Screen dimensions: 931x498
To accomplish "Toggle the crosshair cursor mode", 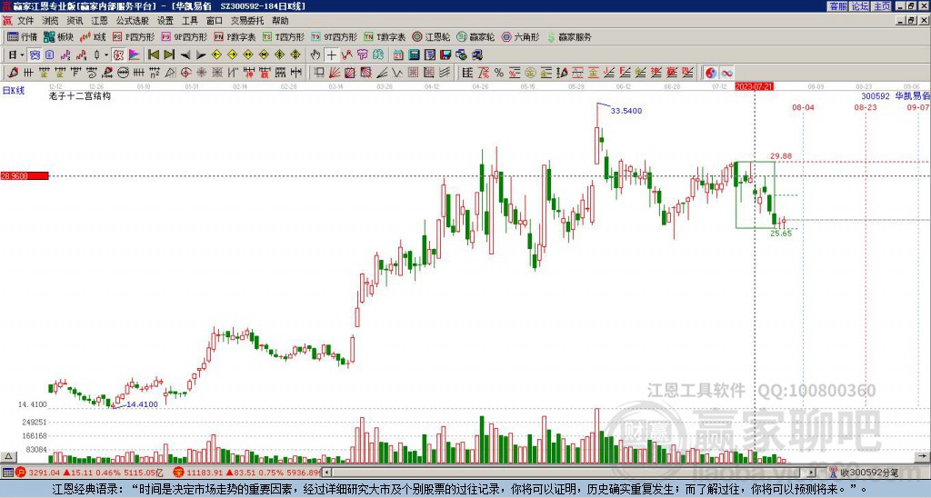I will pos(331,55).
